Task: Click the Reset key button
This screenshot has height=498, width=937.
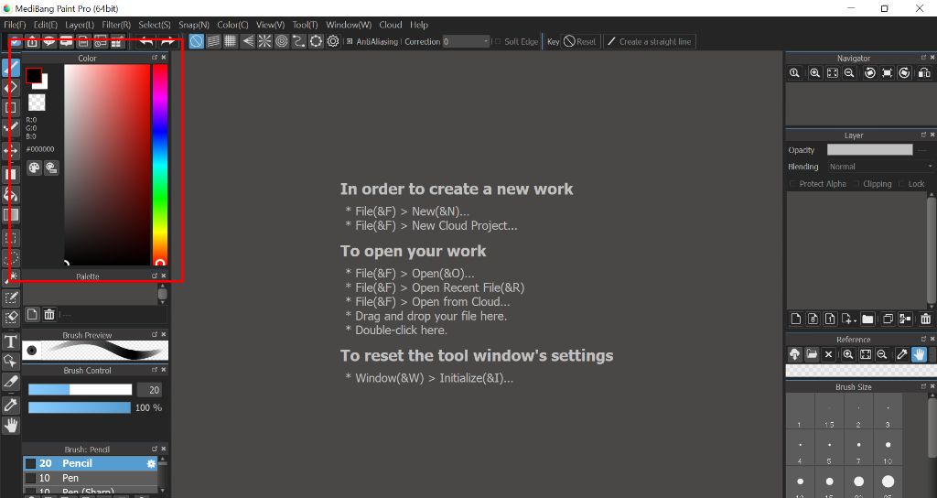Action: point(579,41)
